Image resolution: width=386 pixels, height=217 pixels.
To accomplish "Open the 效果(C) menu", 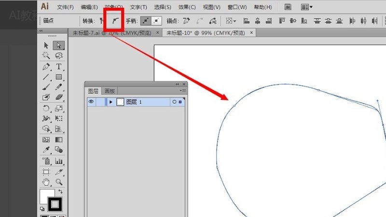I will [x=187, y=7].
